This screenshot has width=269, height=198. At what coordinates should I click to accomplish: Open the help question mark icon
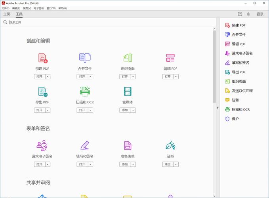(240, 14)
